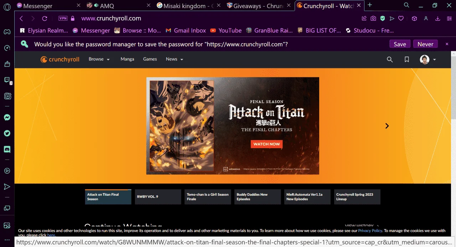The image size is (456, 247).
Task: Open the YouTube bookmark
Action: pyautogui.click(x=226, y=31)
